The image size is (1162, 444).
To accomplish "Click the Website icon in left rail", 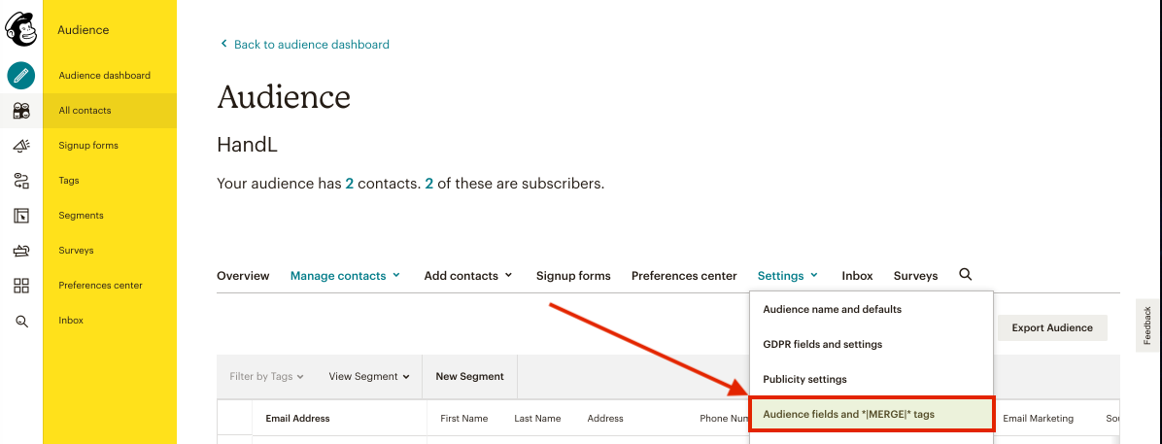I will (x=21, y=216).
